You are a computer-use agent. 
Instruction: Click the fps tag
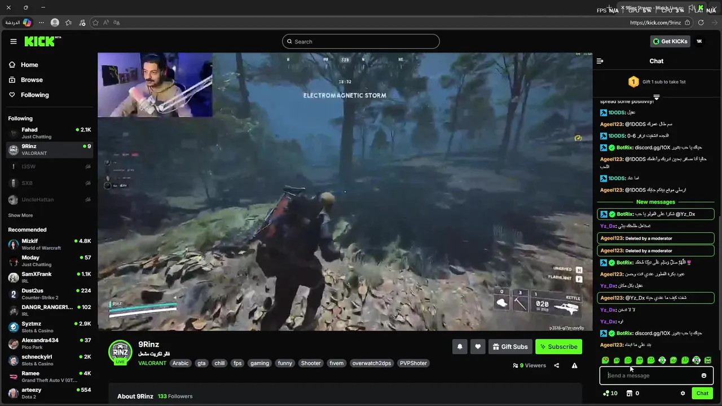(x=237, y=363)
